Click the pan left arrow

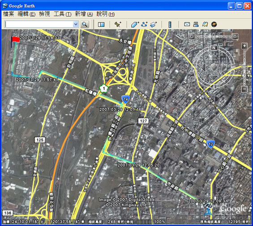pyautogui.click(x=203, y=67)
